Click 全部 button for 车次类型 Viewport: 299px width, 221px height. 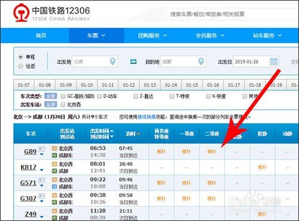[50, 96]
